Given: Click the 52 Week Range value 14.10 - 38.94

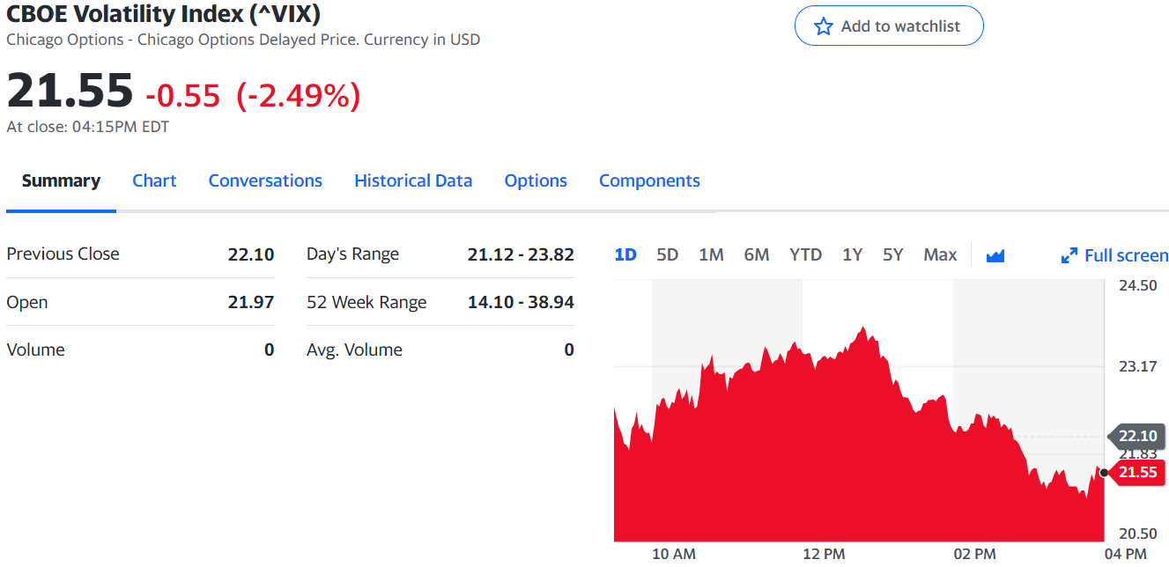Looking at the screenshot, I should point(521,302).
